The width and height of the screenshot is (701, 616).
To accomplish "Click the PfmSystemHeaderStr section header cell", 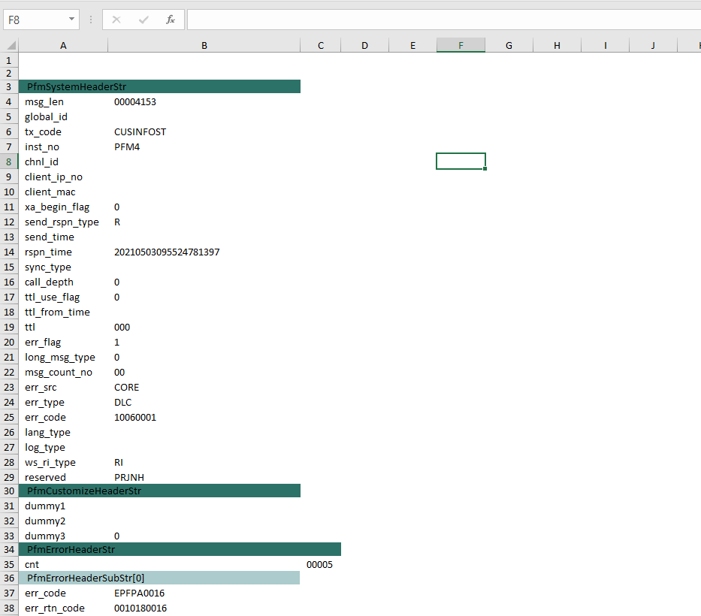I will click(77, 87).
